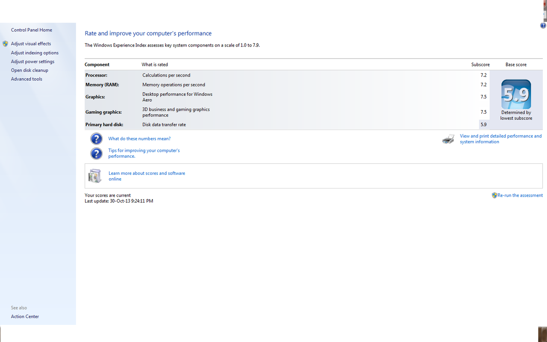Click the blue Help question mark icon
This screenshot has height=342, width=547.
[543, 26]
